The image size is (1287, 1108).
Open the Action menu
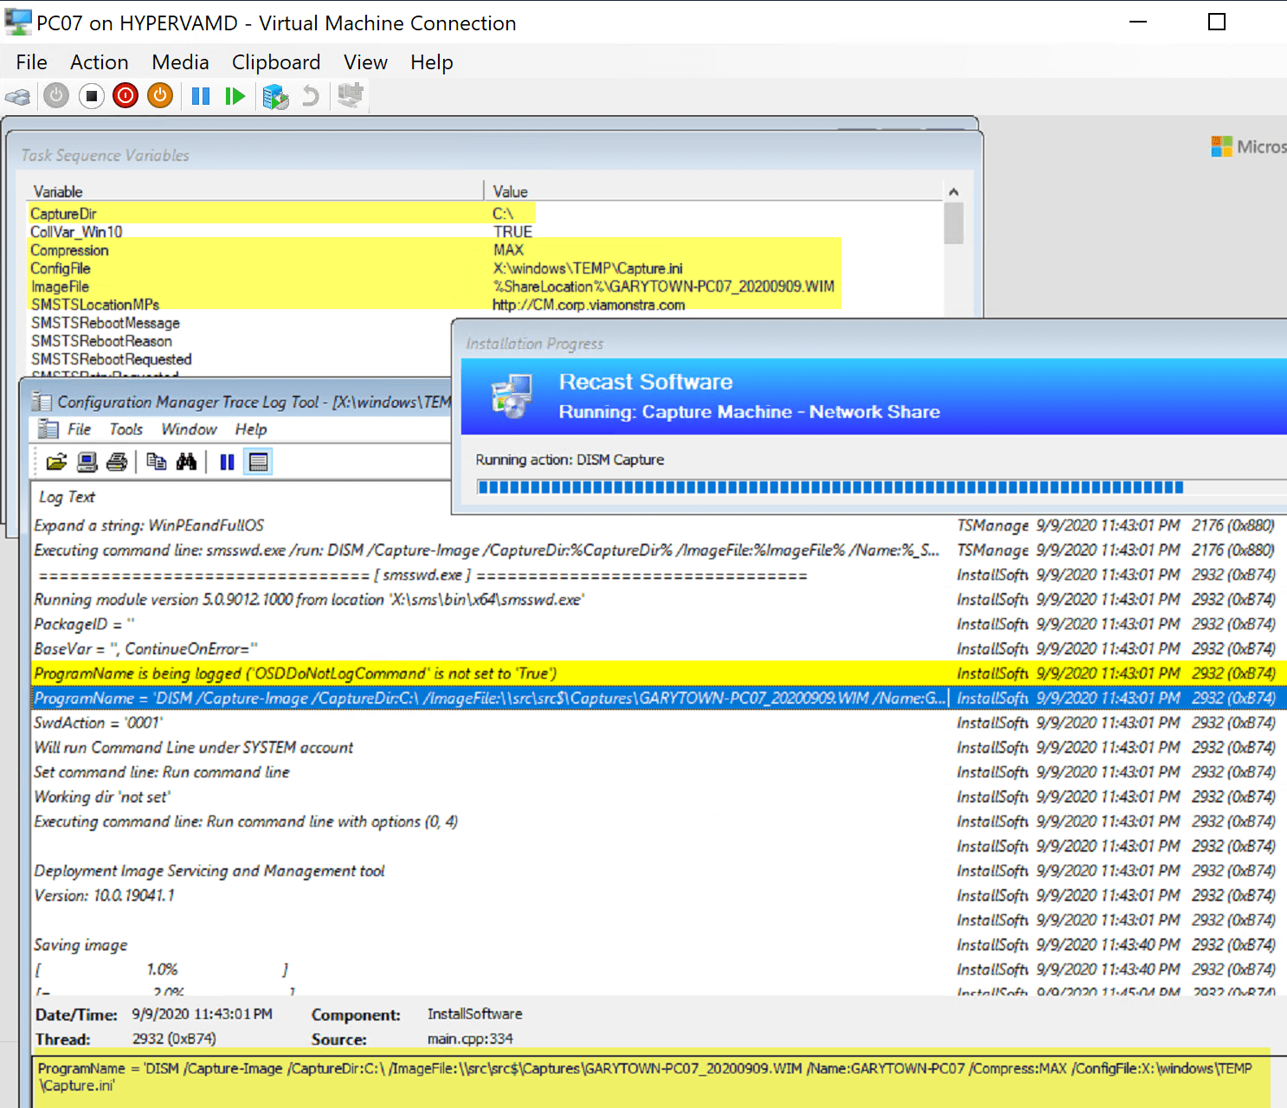click(x=99, y=61)
